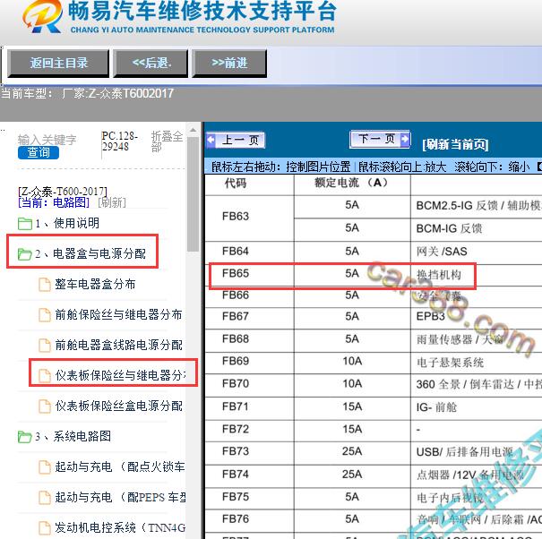Open 仪表板保险丝盒电源分配 page

coord(118,406)
